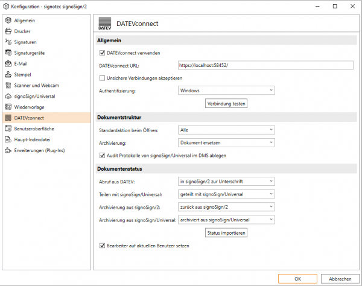Go to the Signaturgeräte section
Viewport: 362px width, 286px height.
tap(46, 53)
